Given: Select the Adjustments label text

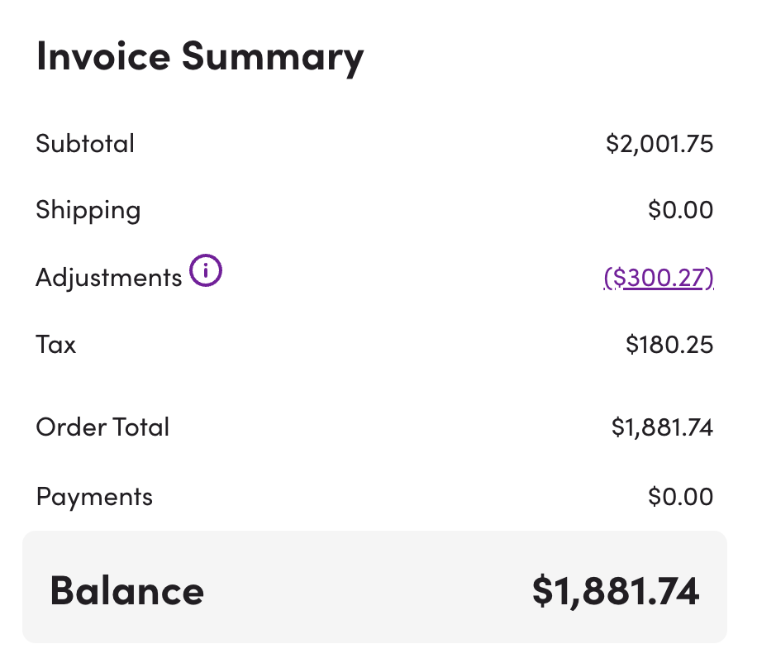Looking at the screenshot, I should (x=108, y=278).
